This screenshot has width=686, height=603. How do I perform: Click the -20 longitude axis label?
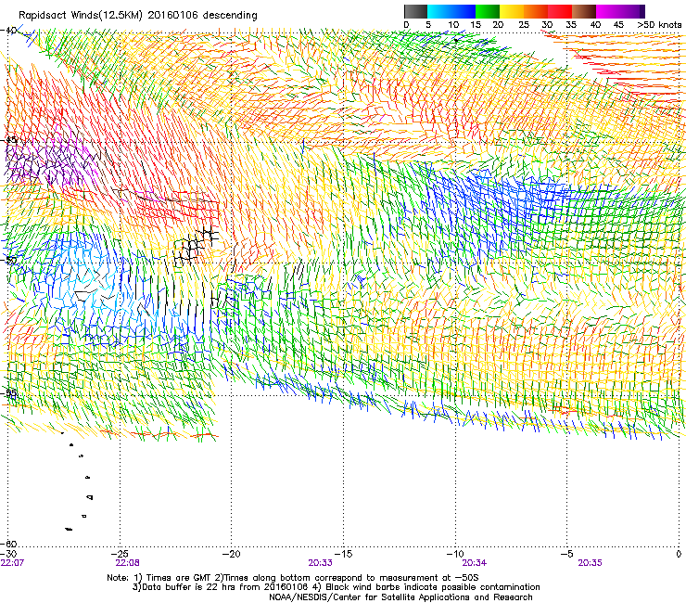click(232, 555)
